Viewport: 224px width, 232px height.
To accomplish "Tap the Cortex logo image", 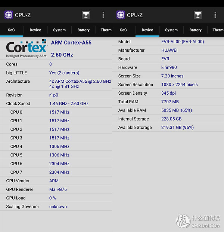I will coord(27,48).
